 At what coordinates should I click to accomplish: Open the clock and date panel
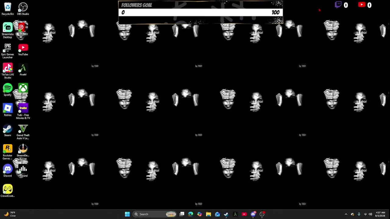pyautogui.click(x=380, y=214)
